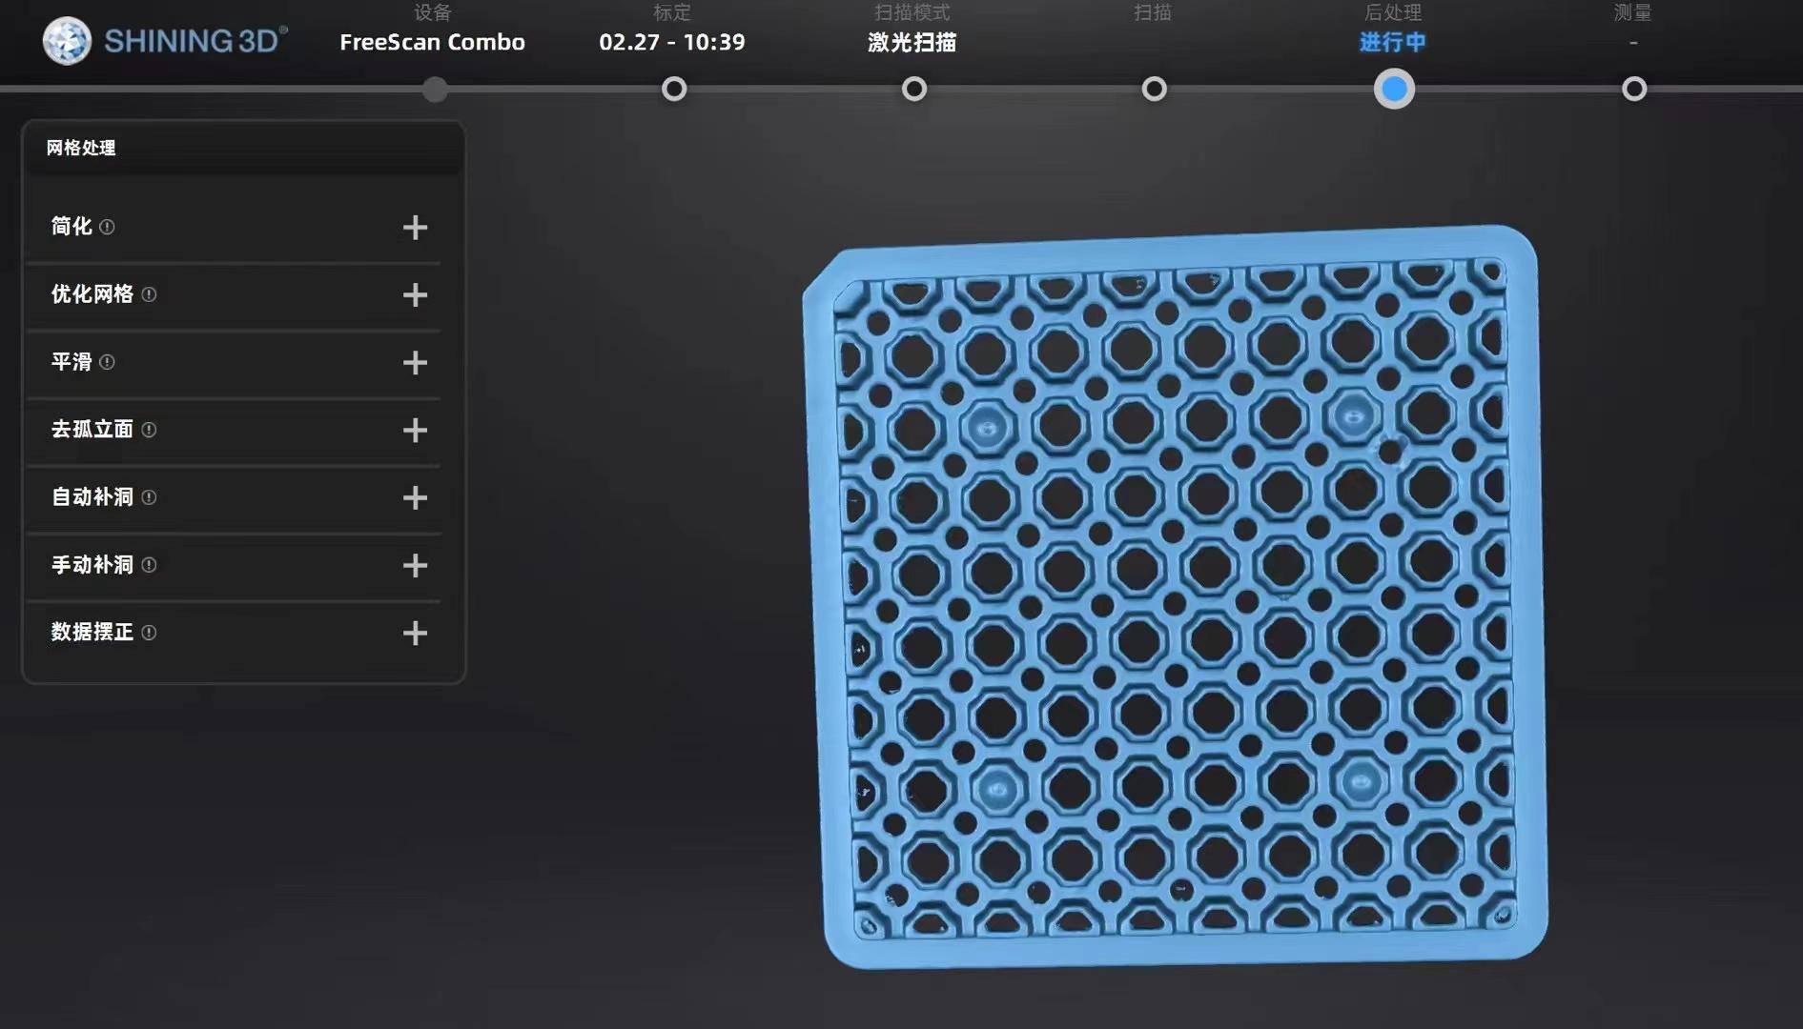Go to the 设备 step node
The height and width of the screenshot is (1029, 1803).
pos(435,90)
